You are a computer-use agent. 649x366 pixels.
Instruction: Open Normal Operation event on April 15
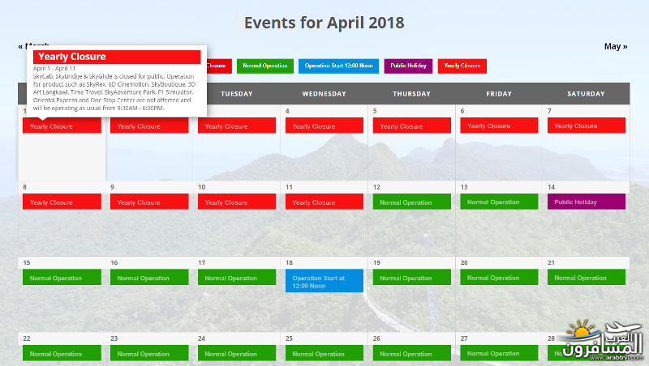[x=62, y=278]
